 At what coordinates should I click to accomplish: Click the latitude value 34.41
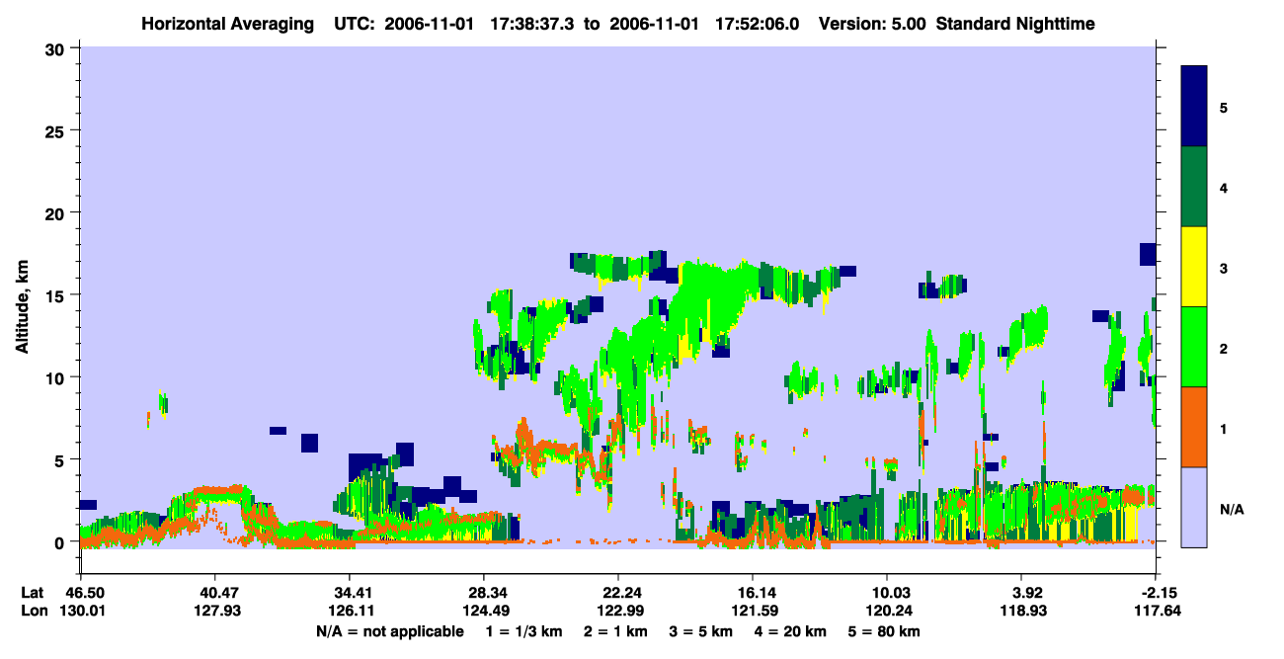tap(350, 592)
